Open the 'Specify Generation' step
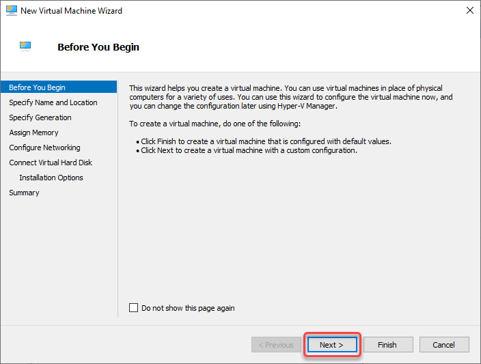This screenshot has width=481, height=364. (x=40, y=117)
